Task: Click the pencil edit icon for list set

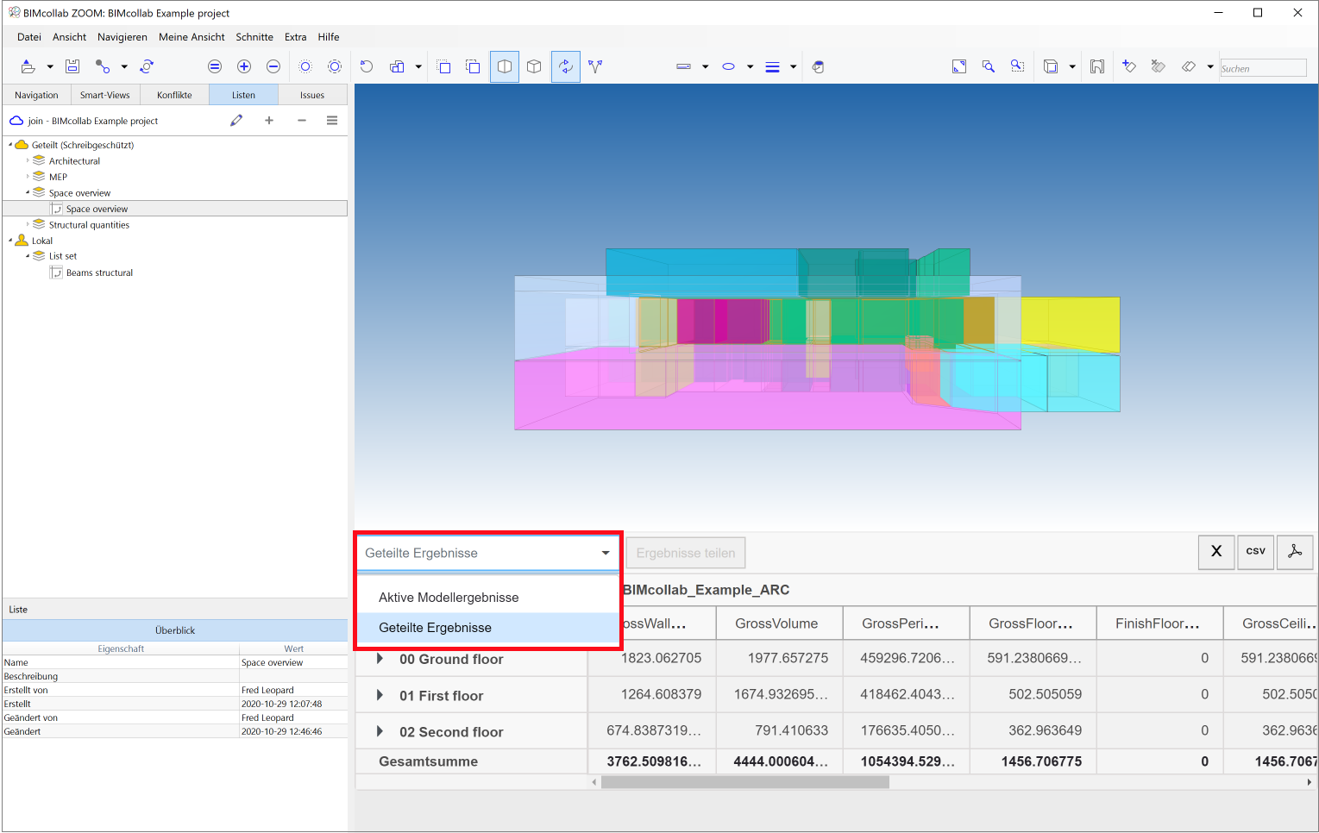Action: pos(236,121)
